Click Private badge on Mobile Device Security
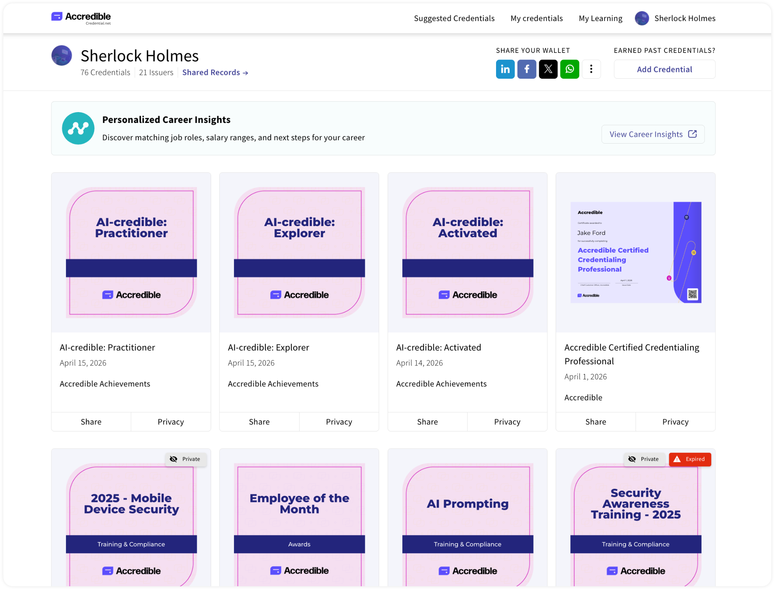The width and height of the screenshot is (775, 590). (x=186, y=459)
